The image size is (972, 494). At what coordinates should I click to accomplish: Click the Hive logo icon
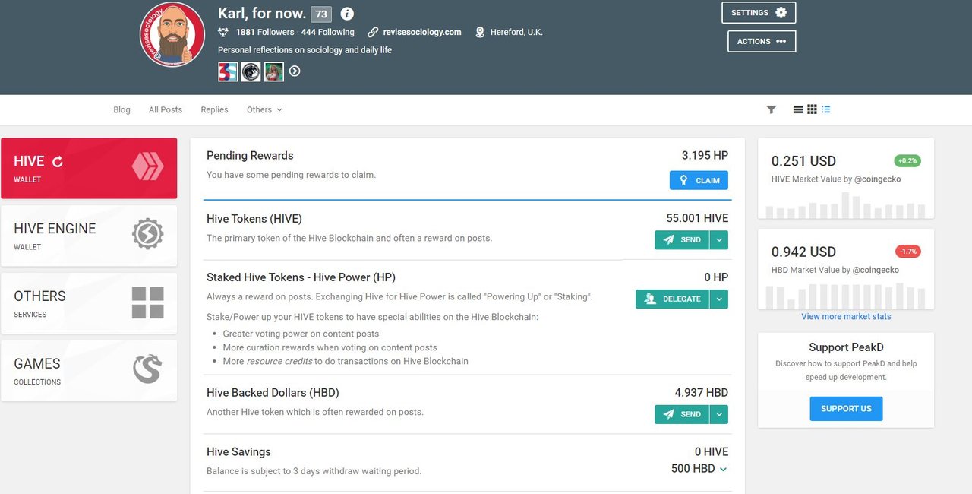[147, 166]
